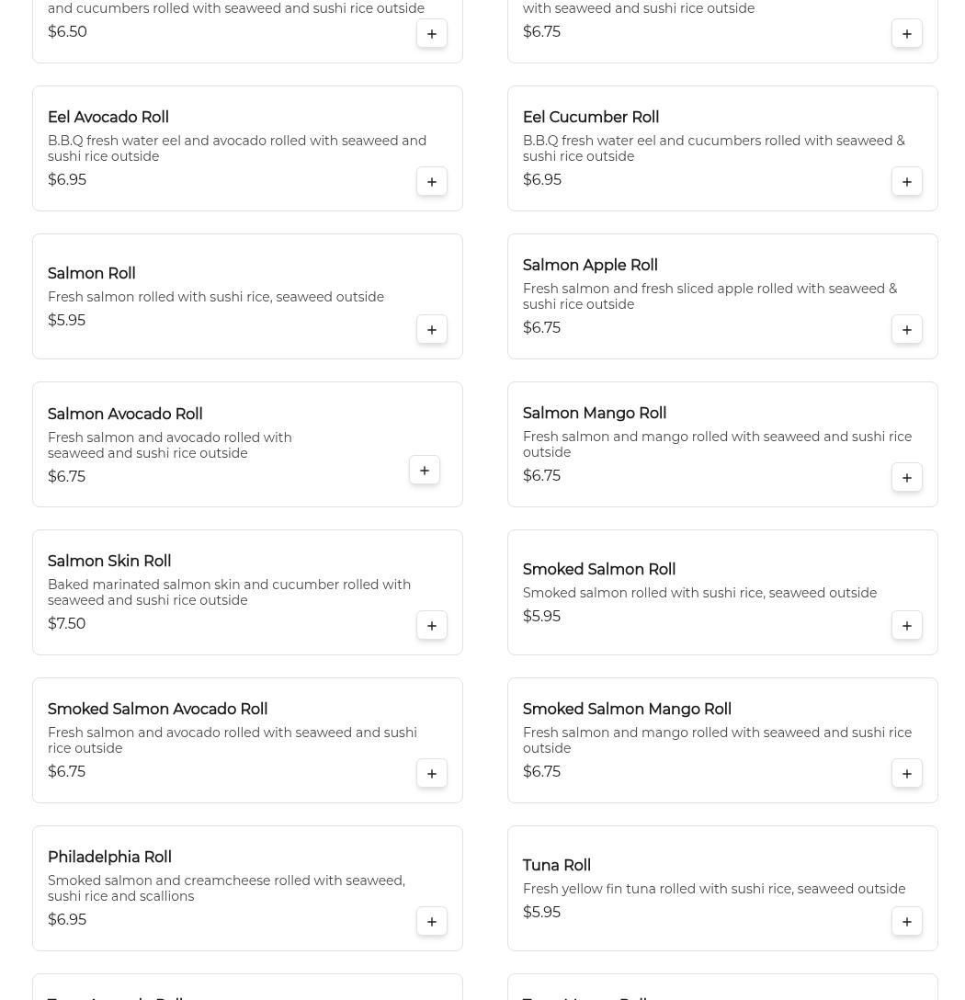
Task: Add Salmon Apple Roll to cart
Action: click(x=907, y=329)
